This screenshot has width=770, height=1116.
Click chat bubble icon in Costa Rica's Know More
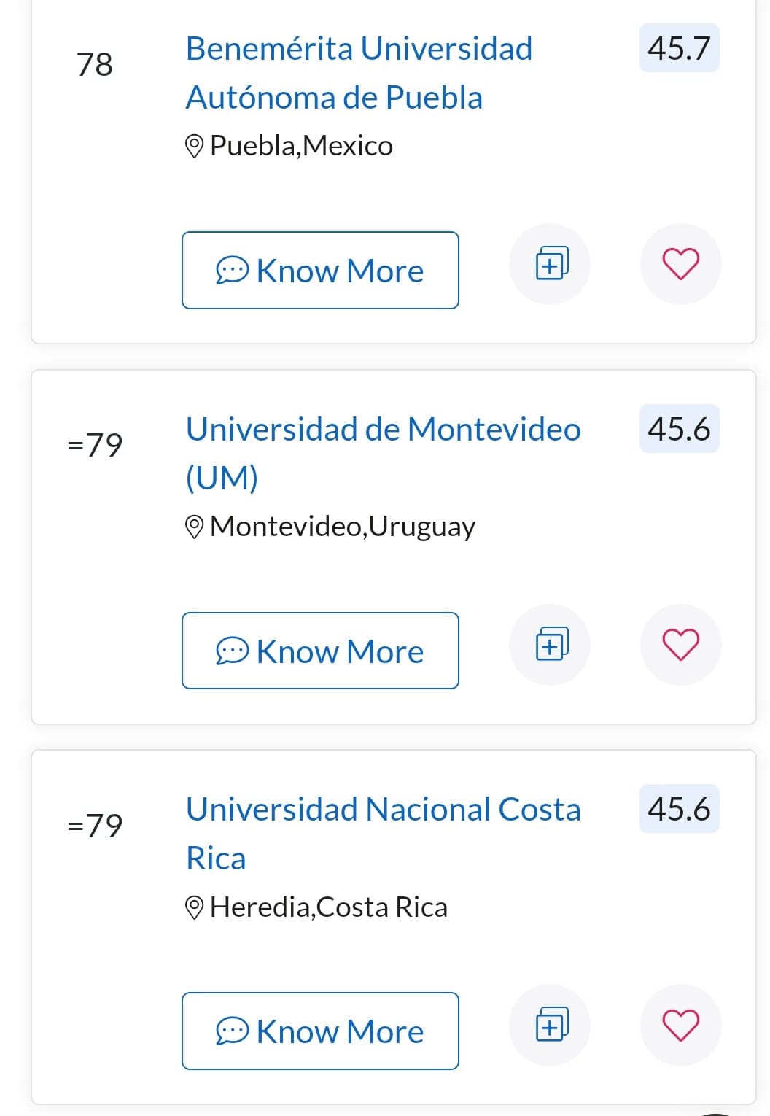[x=232, y=1031]
